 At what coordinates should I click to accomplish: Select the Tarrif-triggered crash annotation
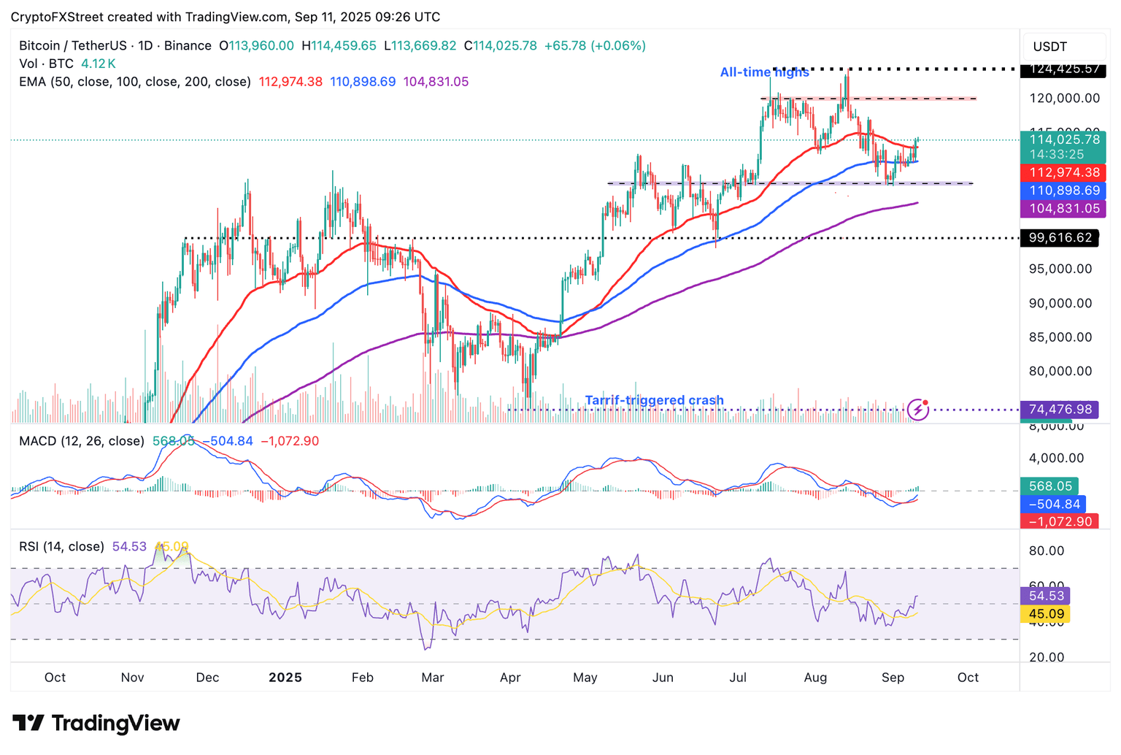click(654, 400)
